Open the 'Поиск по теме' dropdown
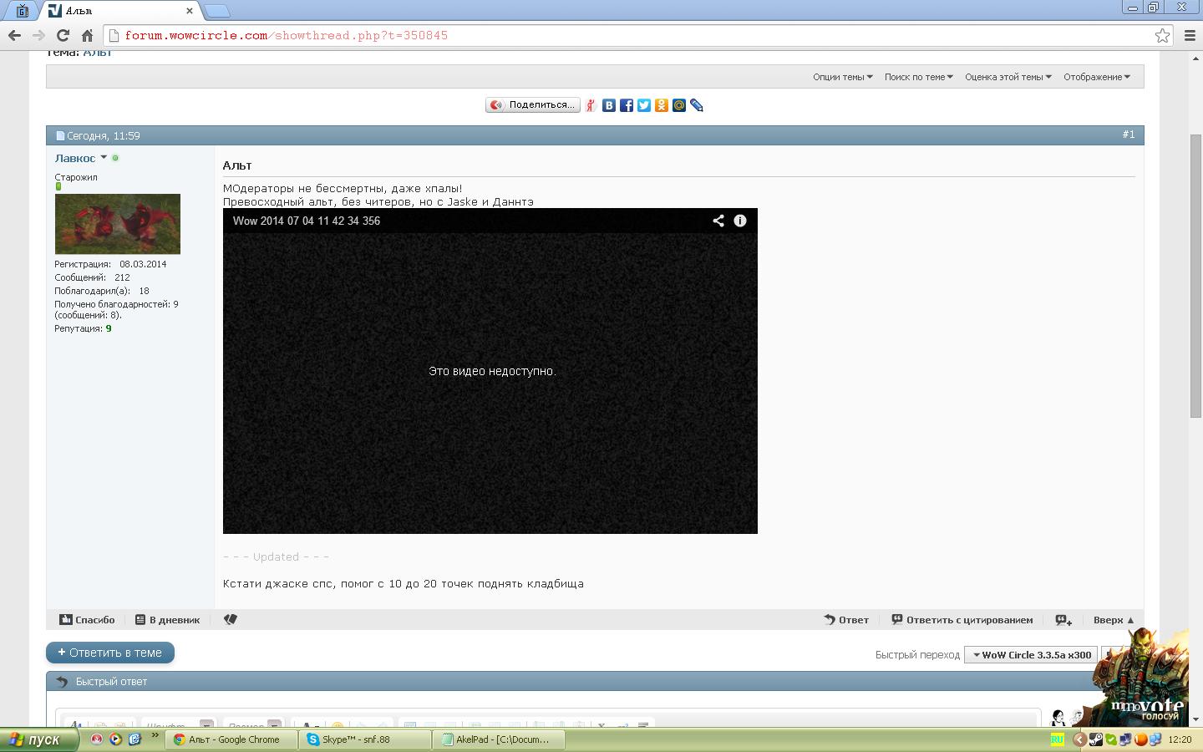This screenshot has width=1203, height=752. pos(918,77)
